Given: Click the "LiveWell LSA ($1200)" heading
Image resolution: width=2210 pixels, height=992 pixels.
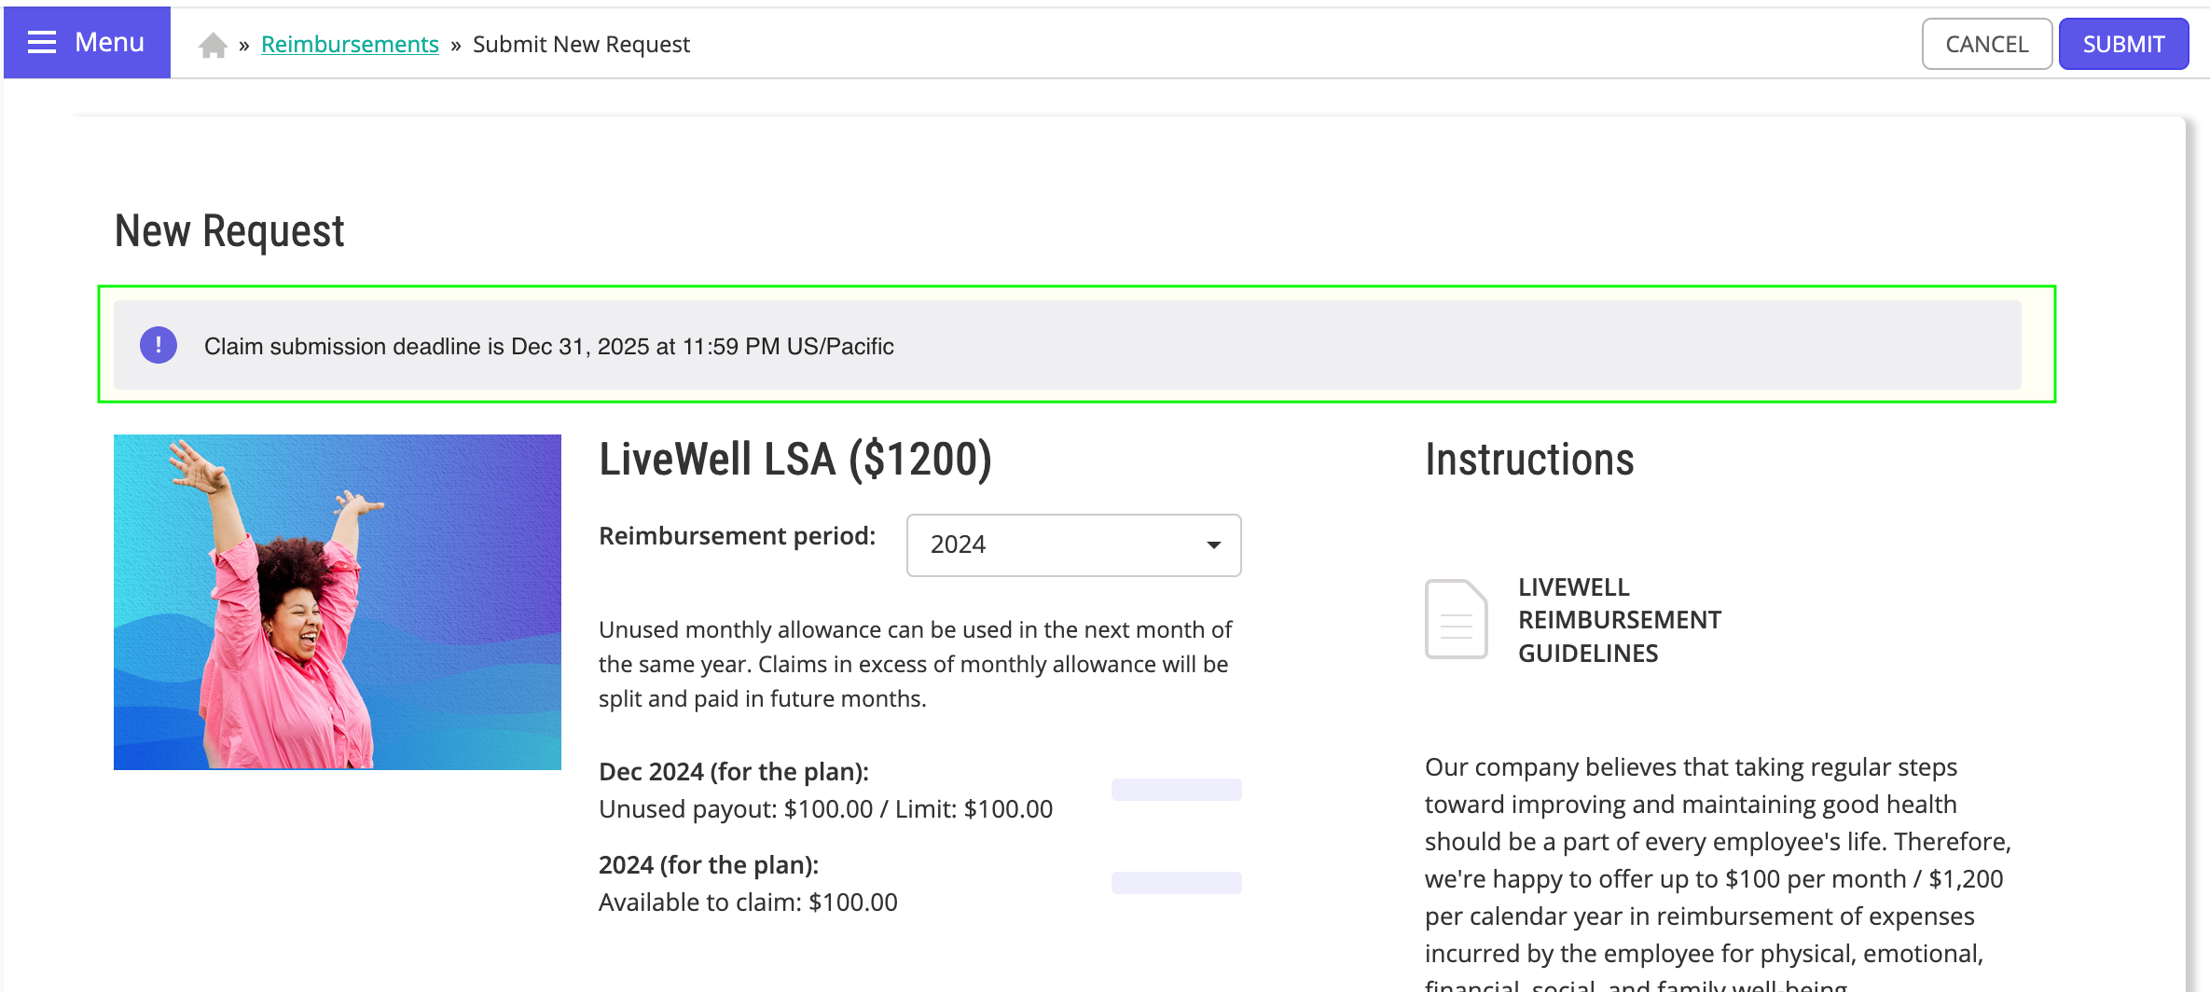Looking at the screenshot, I should click(795, 460).
